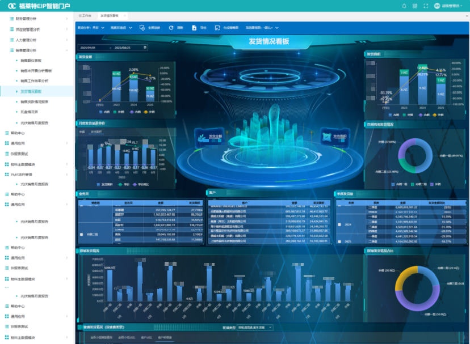
Task: Tick the 2024 year row checkbox
Action: click(339, 224)
